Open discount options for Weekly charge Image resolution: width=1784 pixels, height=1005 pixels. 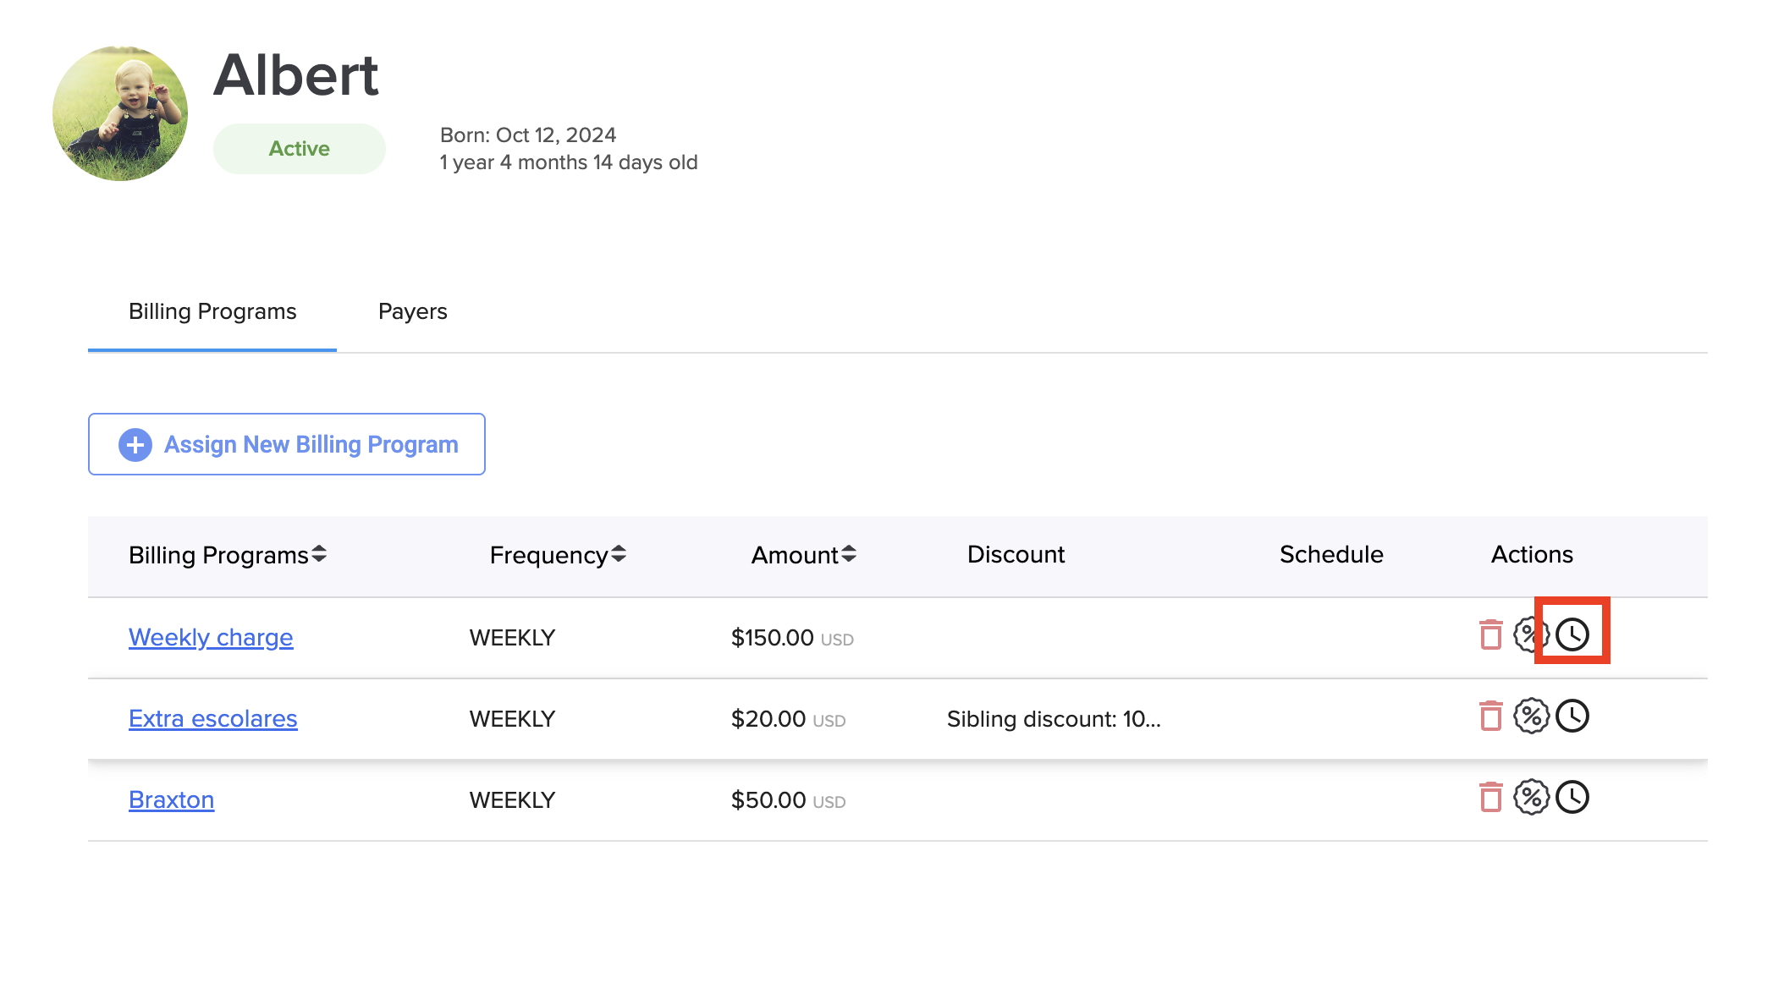tap(1527, 634)
